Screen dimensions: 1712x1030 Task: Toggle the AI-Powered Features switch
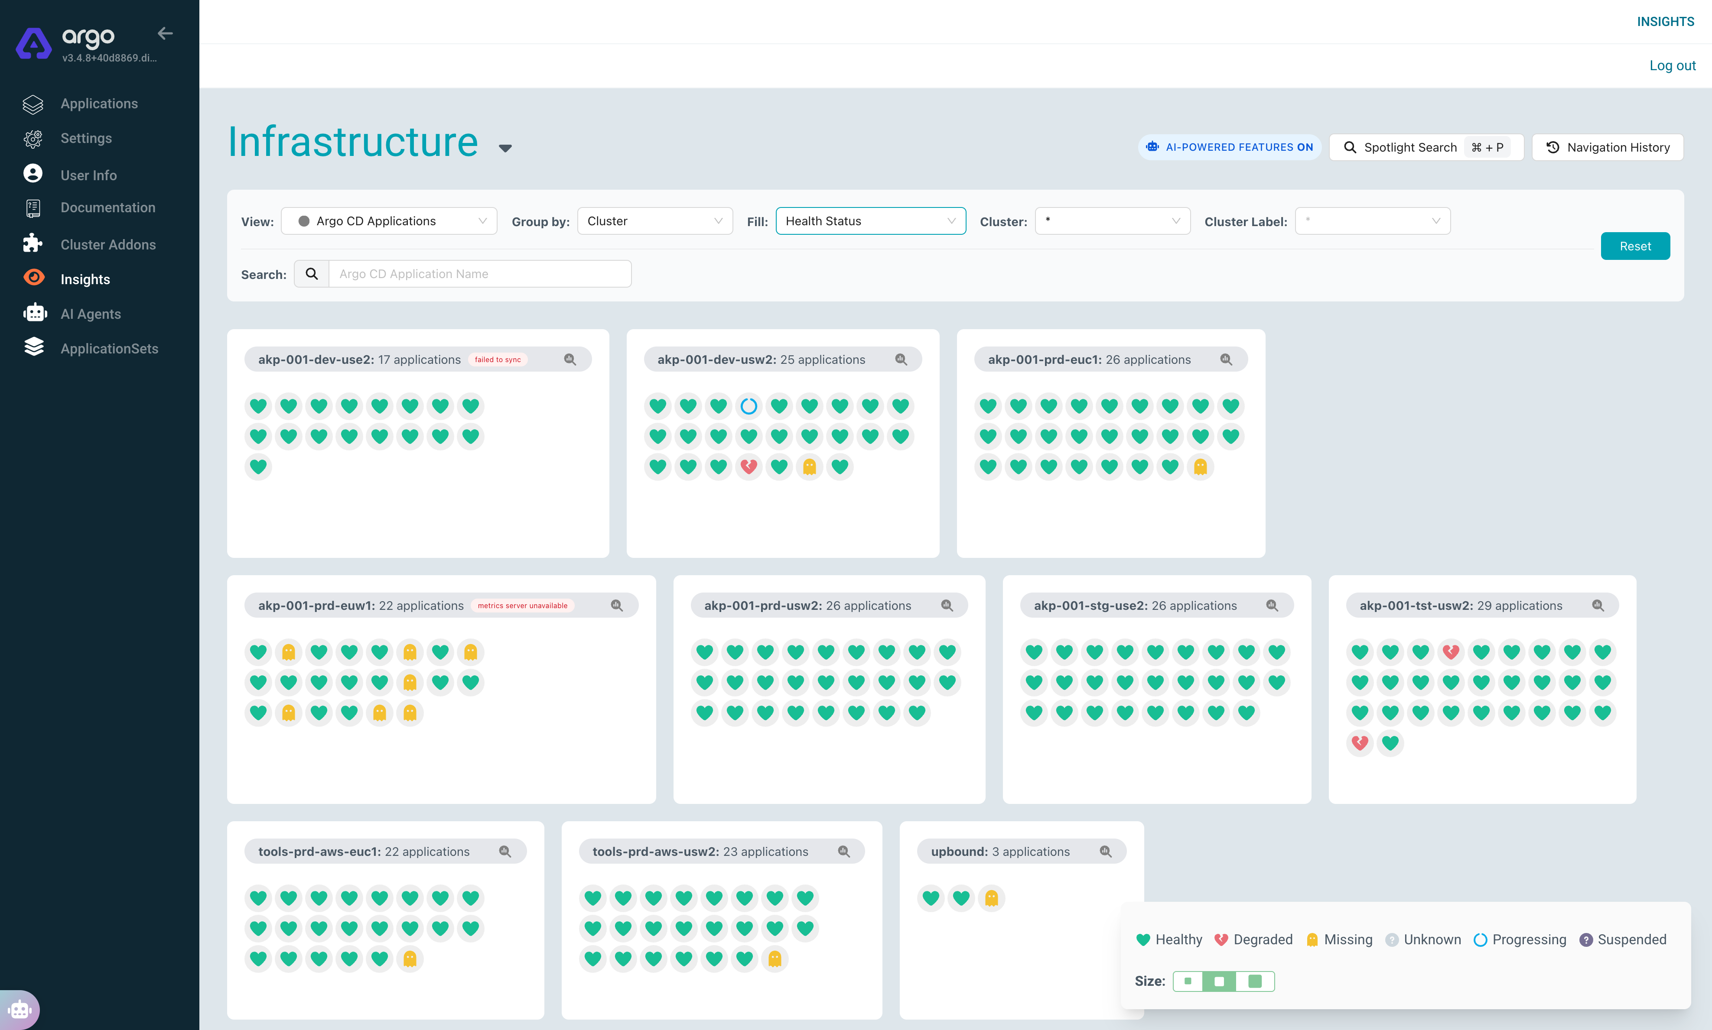tap(1229, 147)
